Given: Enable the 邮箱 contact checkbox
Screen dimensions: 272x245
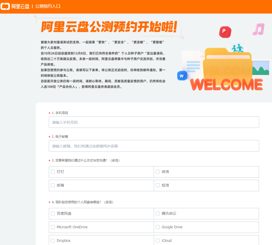Looking at the screenshot, I should pos(52,185).
